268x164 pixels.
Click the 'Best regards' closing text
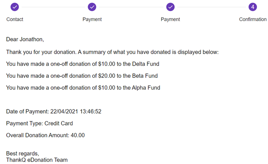point(23,154)
